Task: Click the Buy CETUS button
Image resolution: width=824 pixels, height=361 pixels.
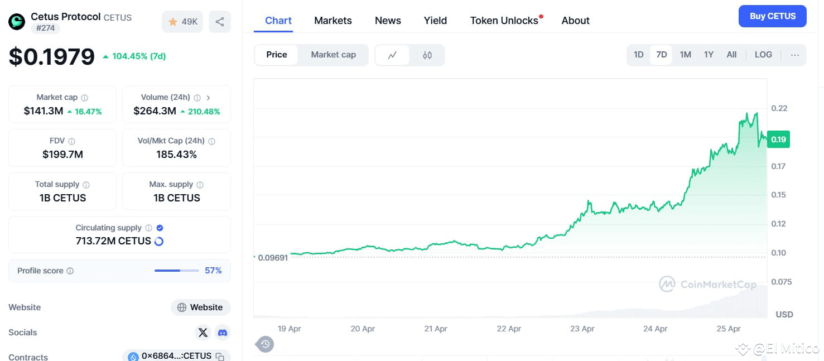Action: click(773, 16)
